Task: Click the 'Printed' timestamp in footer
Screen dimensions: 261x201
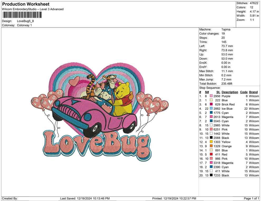Action: (174, 198)
